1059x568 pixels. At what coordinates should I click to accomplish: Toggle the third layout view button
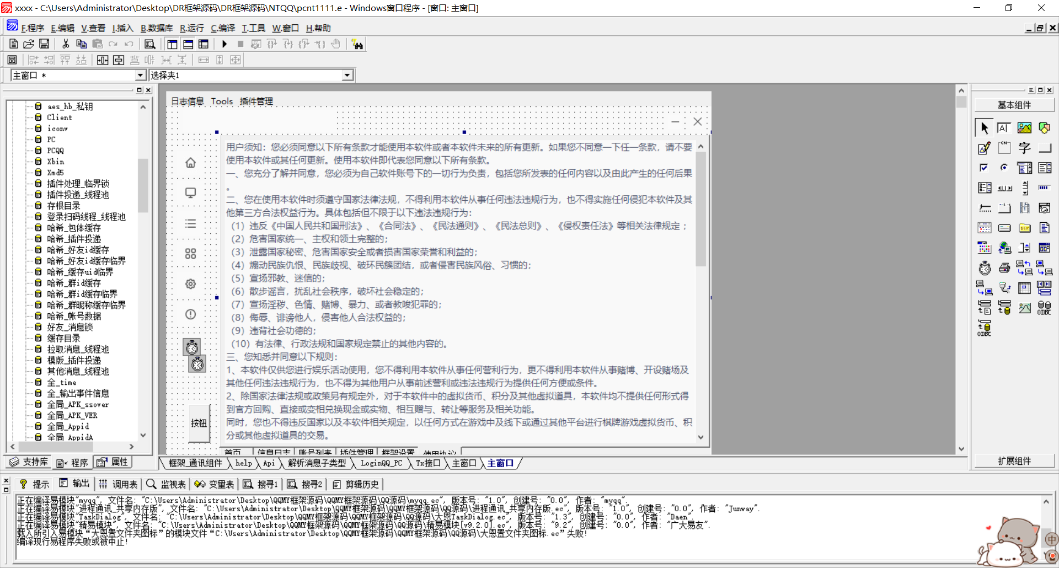tap(203, 44)
